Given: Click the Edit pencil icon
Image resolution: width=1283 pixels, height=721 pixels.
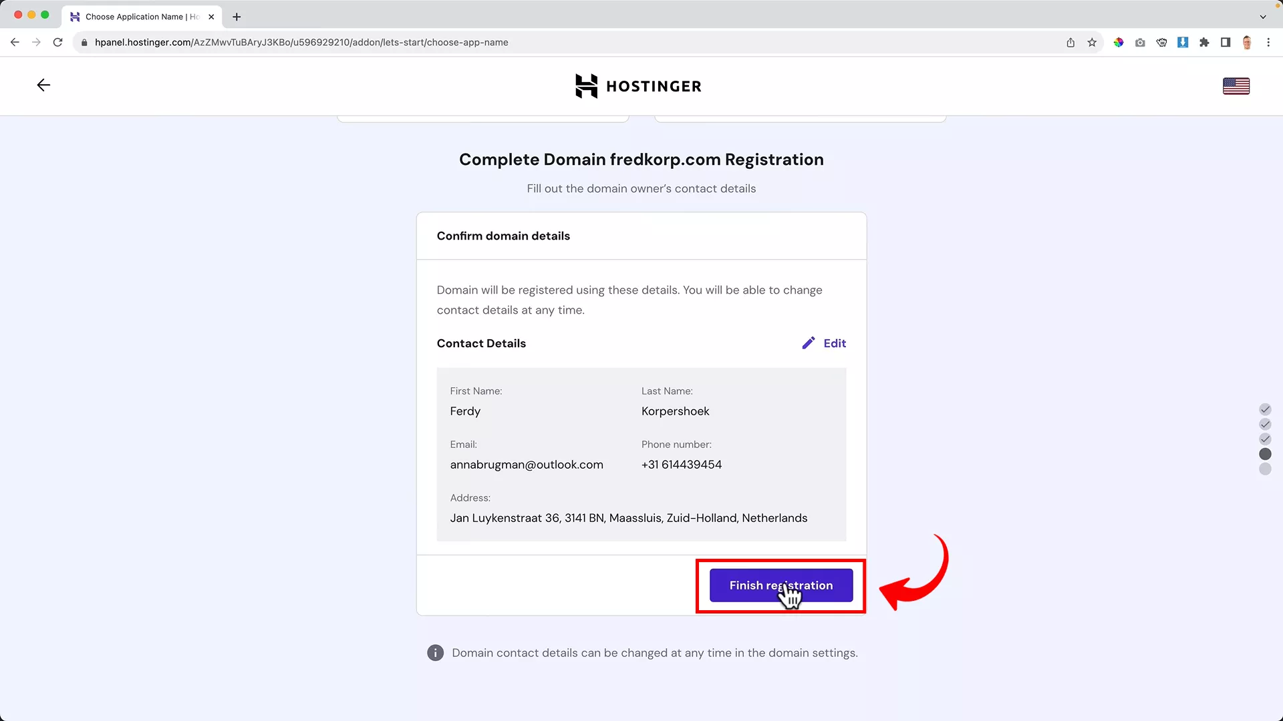Looking at the screenshot, I should [x=809, y=343].
